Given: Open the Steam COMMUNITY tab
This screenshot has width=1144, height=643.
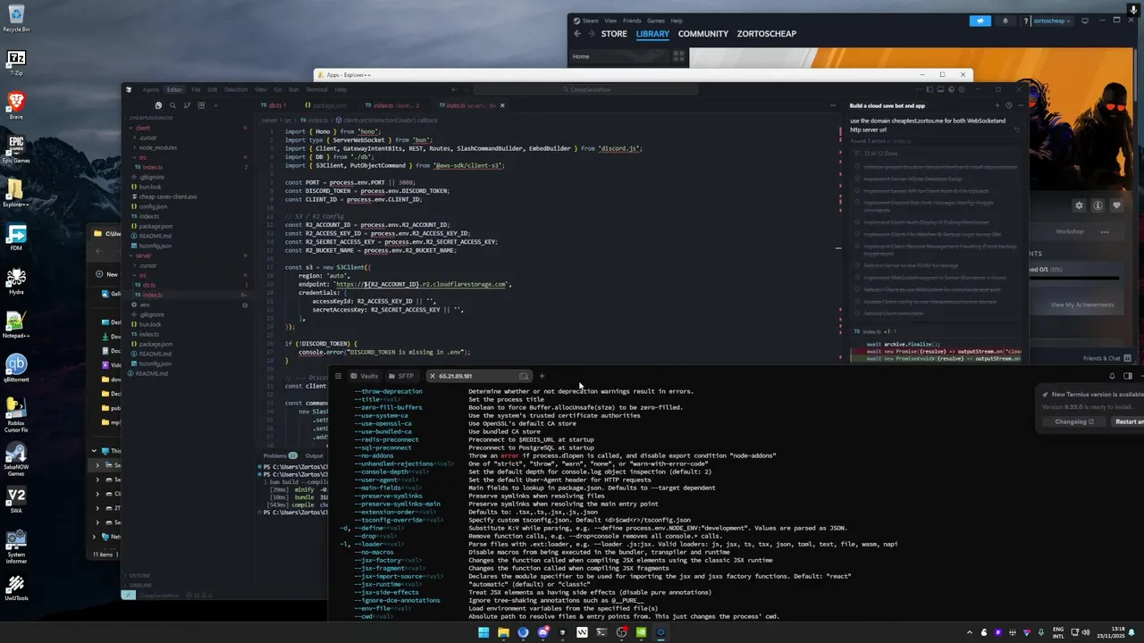Looking at the screenshot, I should click(x=703, y=34).
